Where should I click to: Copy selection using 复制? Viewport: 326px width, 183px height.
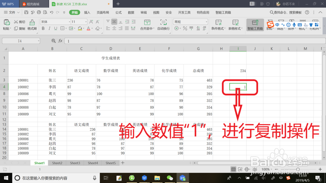click(x=20, y=28)
